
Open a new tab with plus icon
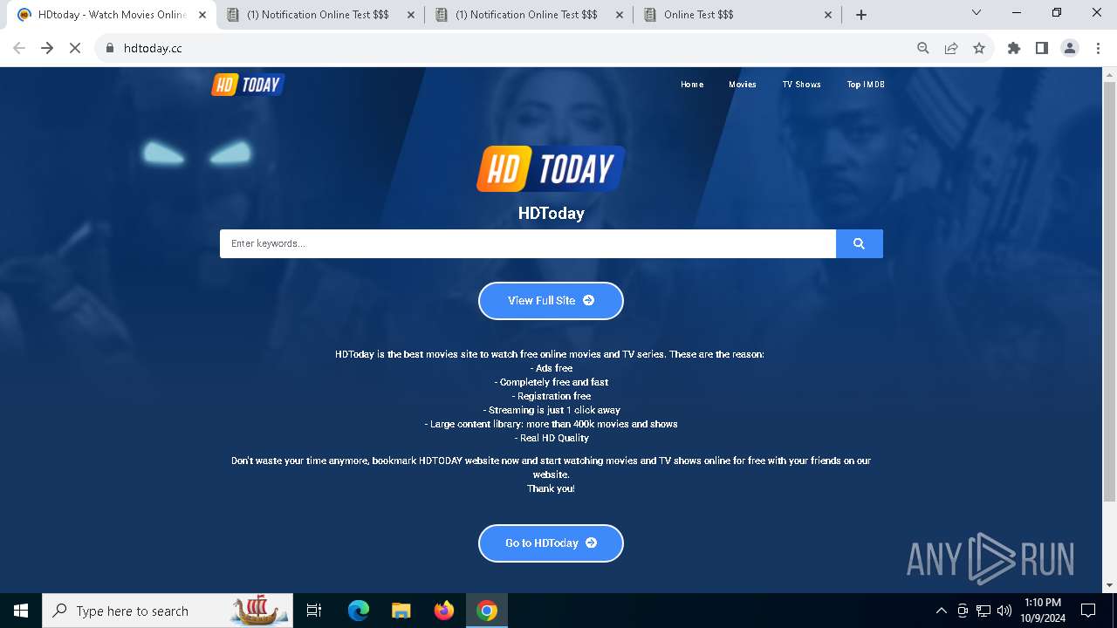point(861,15)
